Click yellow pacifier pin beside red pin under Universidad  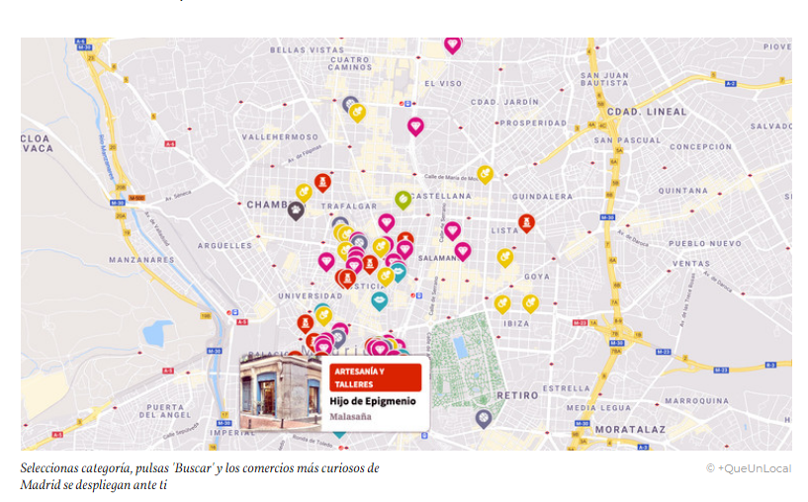[323, 315]
